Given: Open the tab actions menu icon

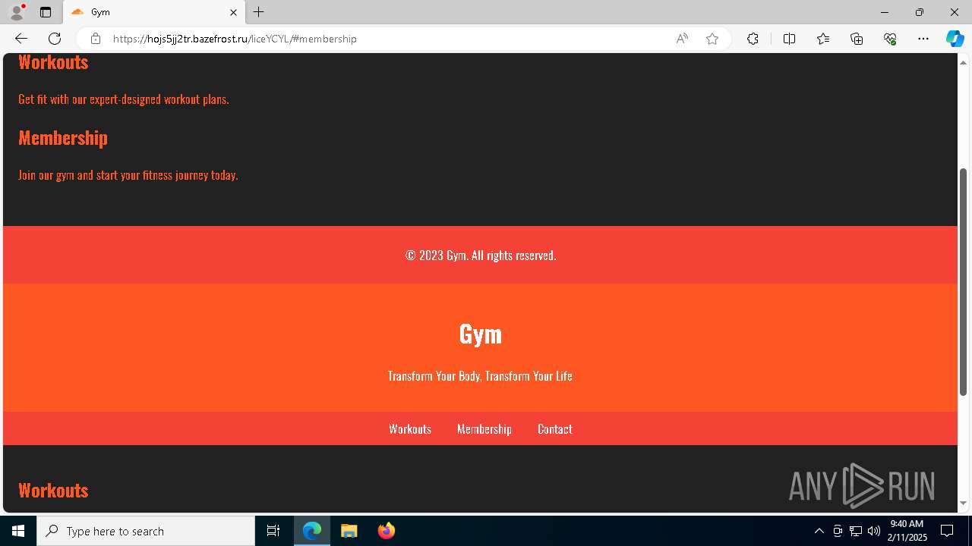Looking at the screenshot, I should (x=46, y=12).
